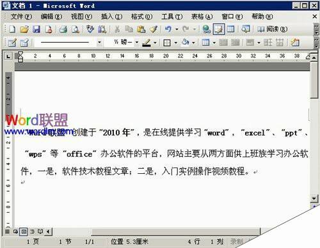Toggle the Draw Table pencil tool

(12, 43)
